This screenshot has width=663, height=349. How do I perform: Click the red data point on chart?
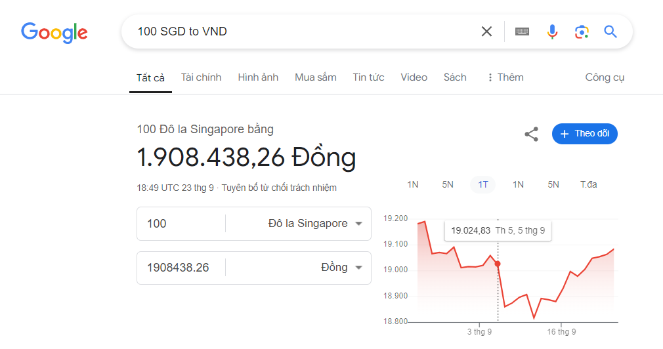pyautogui.click(x=498, y=264)
